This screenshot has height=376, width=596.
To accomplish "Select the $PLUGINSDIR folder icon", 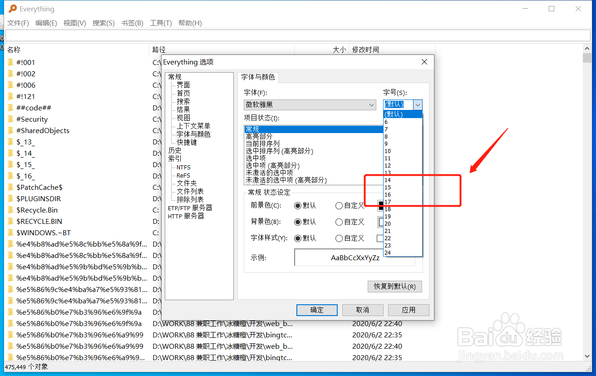I will tap(10, 198).
